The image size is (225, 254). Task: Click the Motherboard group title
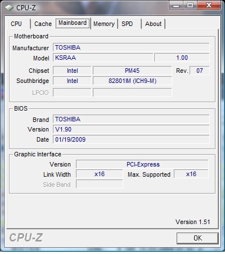(31, 36)
